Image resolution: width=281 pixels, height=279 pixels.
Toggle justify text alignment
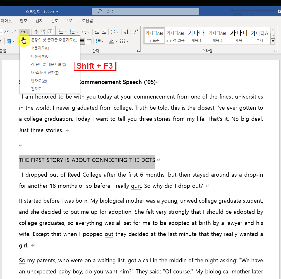tap(82, 41)
